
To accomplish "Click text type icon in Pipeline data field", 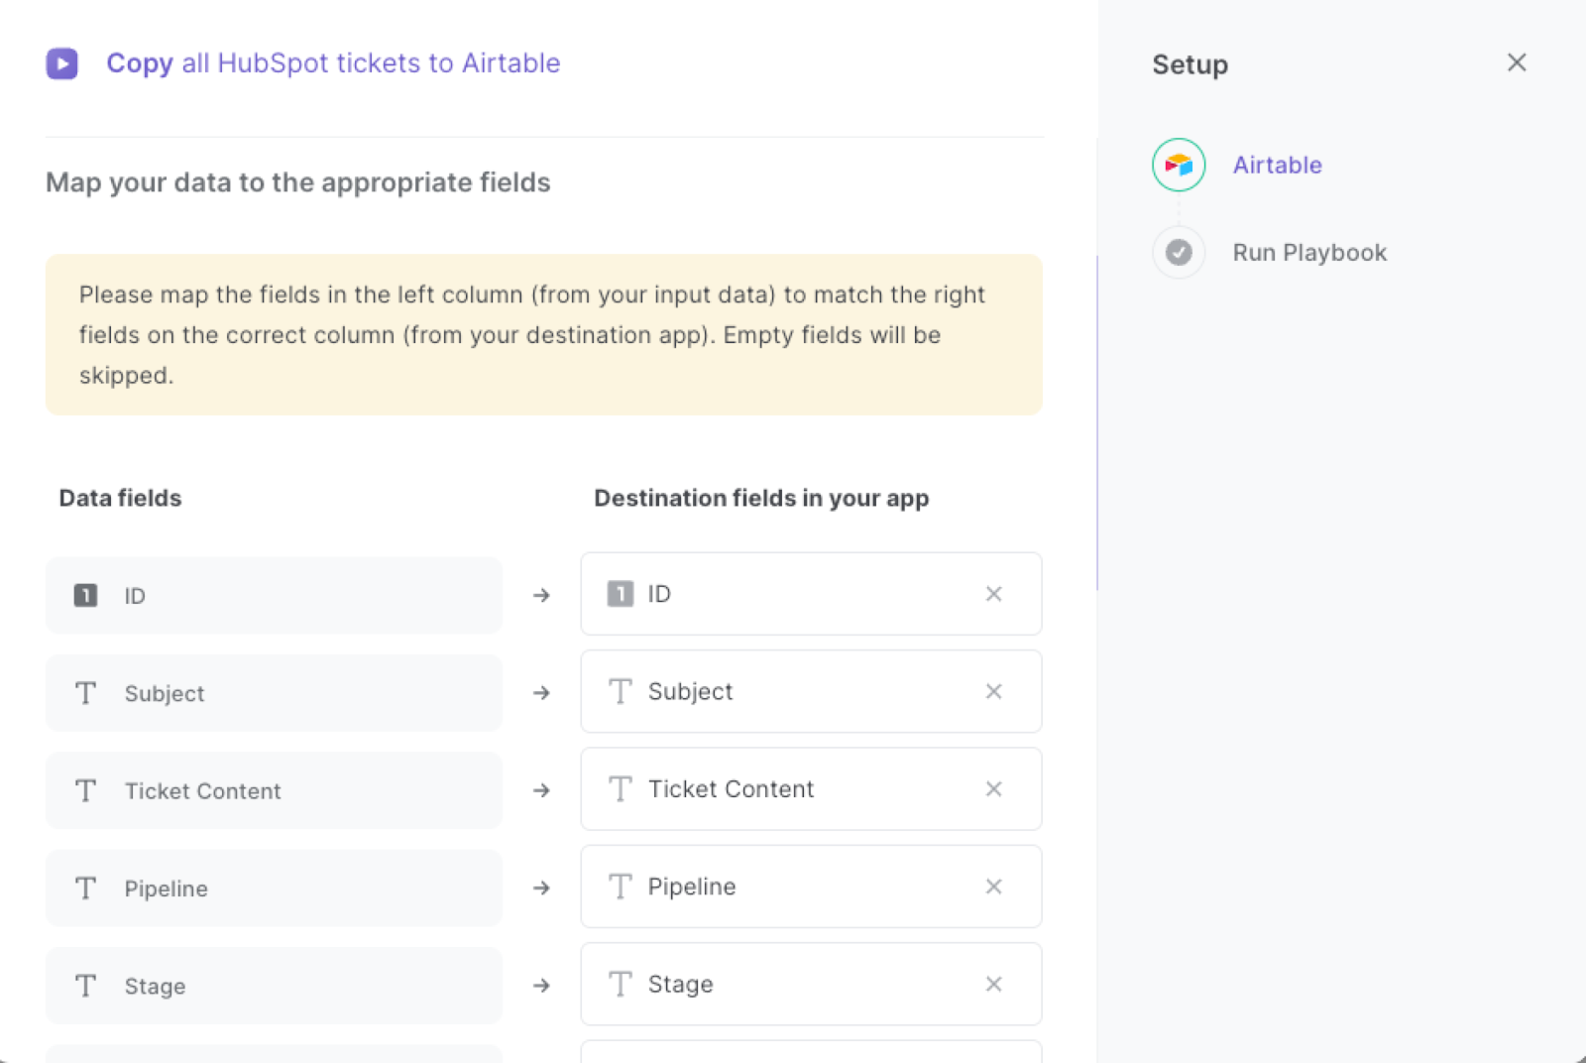I will 85,888.
